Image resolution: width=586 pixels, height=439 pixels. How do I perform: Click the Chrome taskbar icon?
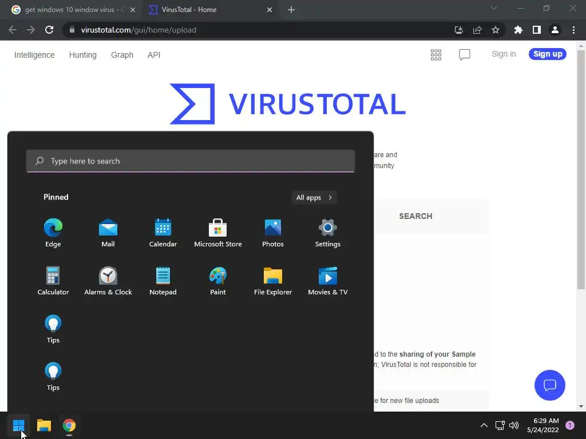[x=69, y=425]
